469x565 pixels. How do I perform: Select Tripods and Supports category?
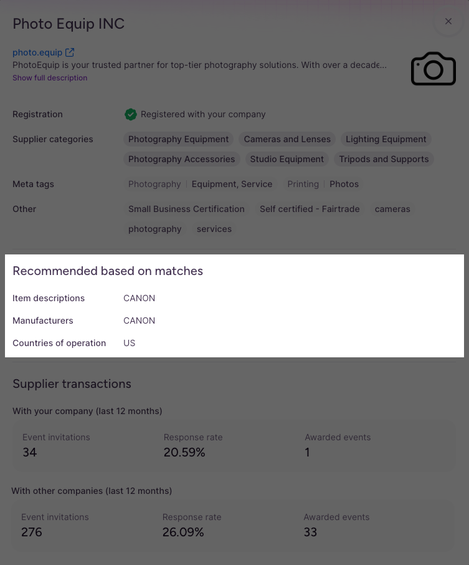tap(384, 159)
